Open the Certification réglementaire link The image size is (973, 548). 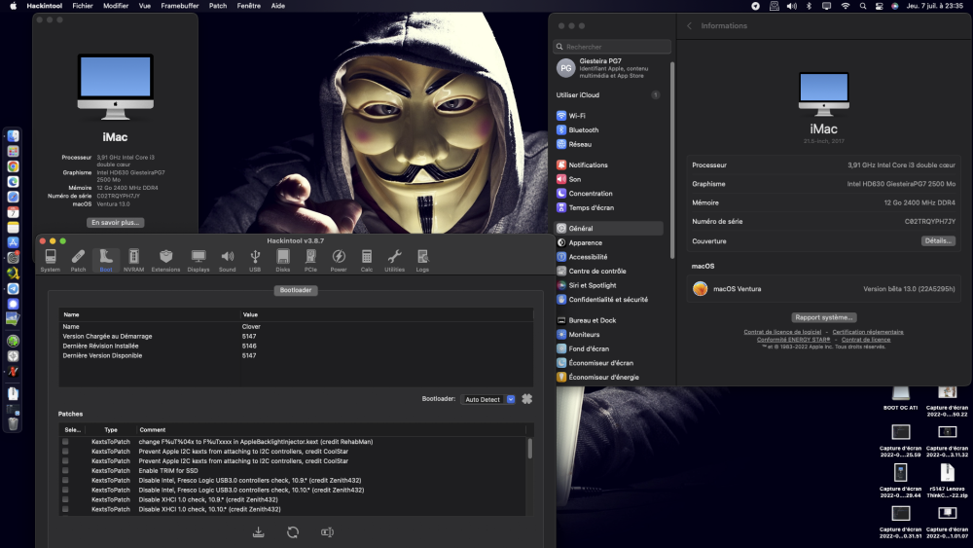[868, 332]
